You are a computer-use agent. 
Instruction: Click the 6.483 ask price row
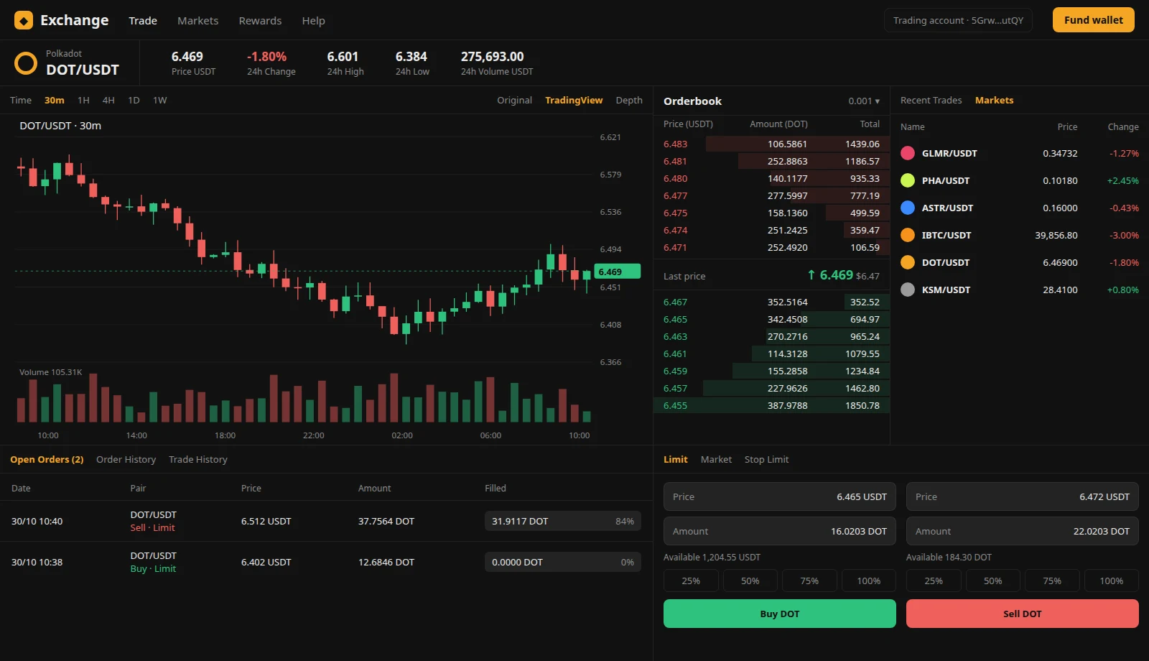772,144
